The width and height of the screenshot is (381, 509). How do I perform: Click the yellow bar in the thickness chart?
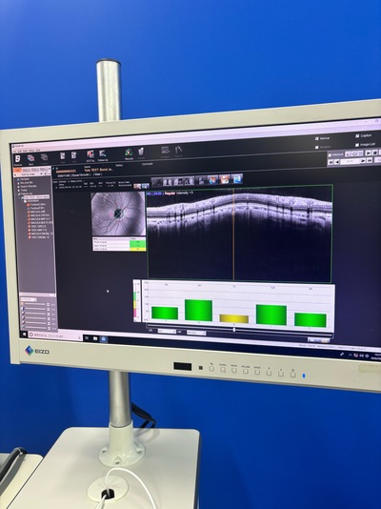[x=234, y=318]
